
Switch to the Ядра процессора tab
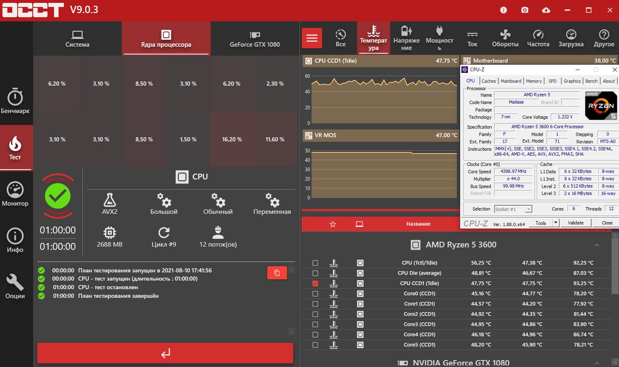coord(166,39)
